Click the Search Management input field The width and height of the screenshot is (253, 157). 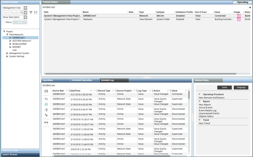coord(13,12)
